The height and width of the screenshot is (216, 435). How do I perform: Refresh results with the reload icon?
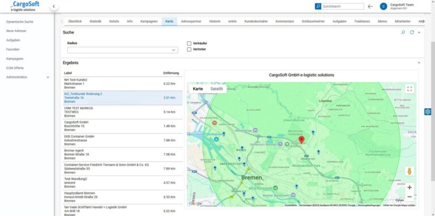[x=412, y=32]
